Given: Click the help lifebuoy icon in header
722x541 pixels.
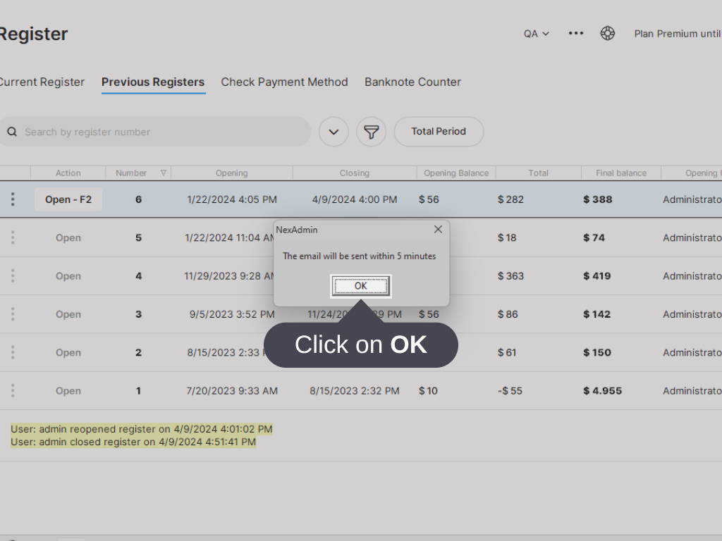Looking at the screenshot, I should pyautogui.click(x=607, y=33).
